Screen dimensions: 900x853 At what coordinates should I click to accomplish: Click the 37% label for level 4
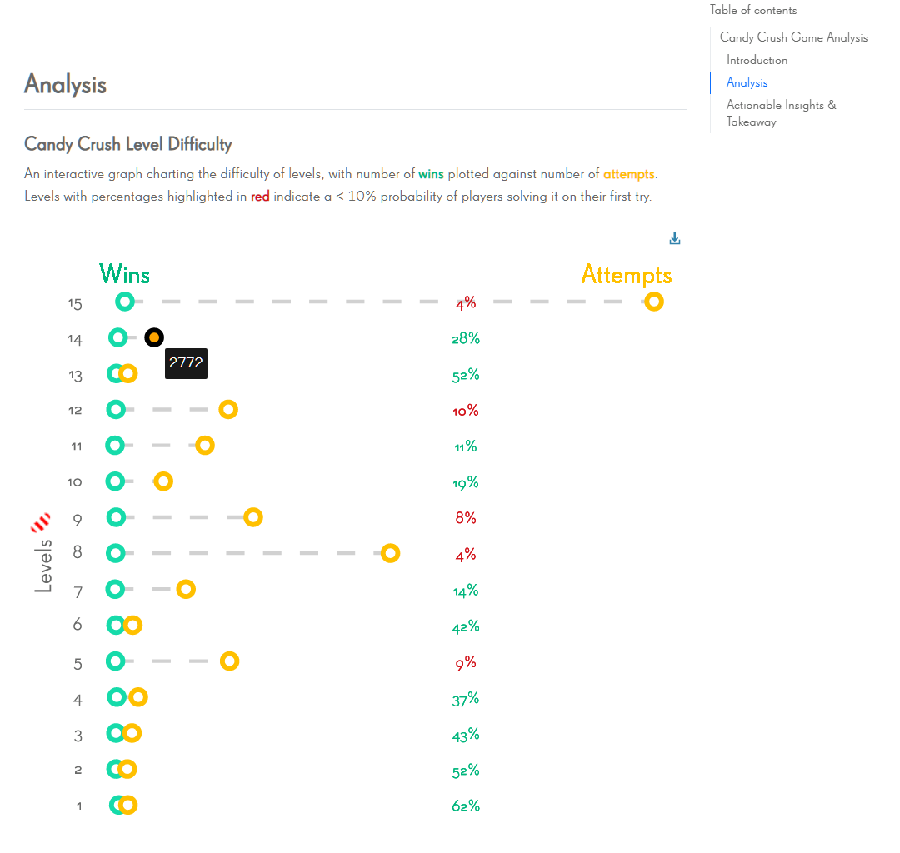click(466, 699)
